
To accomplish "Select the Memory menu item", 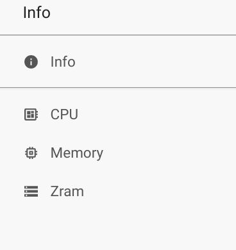I will tap(118, 153).
